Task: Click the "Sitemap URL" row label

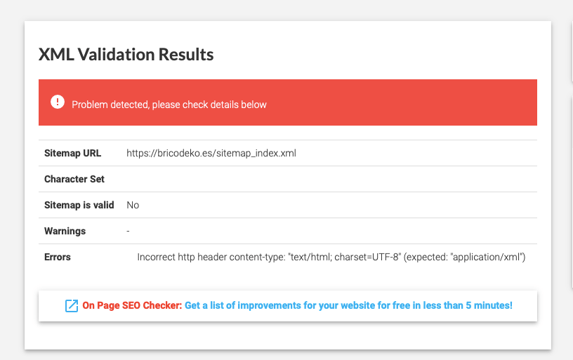Action: 73,153
